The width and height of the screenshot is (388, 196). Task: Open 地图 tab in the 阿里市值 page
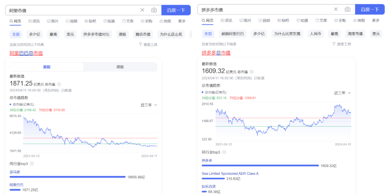coord(165,21)
